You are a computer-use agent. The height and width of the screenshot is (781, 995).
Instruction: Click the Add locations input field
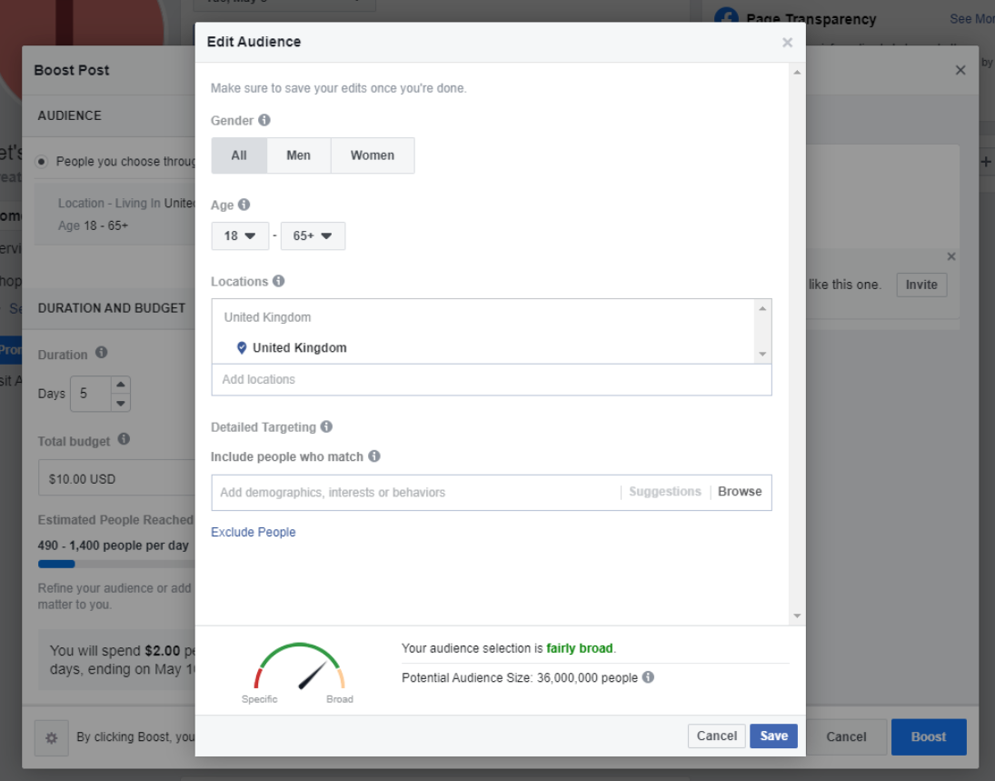tap(491, 379)
